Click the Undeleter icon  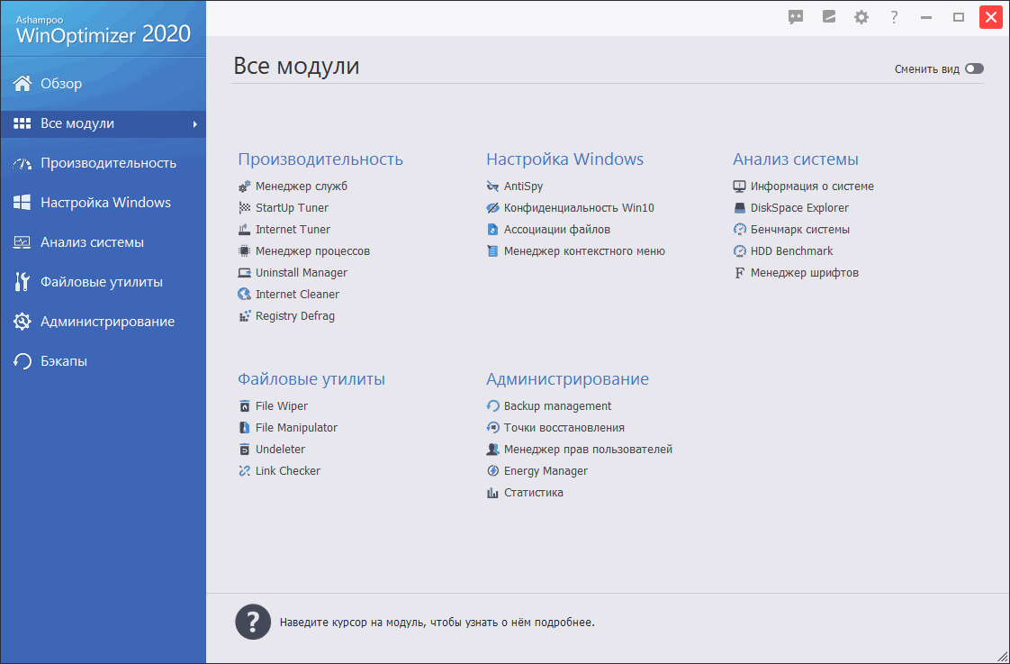(244, 450)
